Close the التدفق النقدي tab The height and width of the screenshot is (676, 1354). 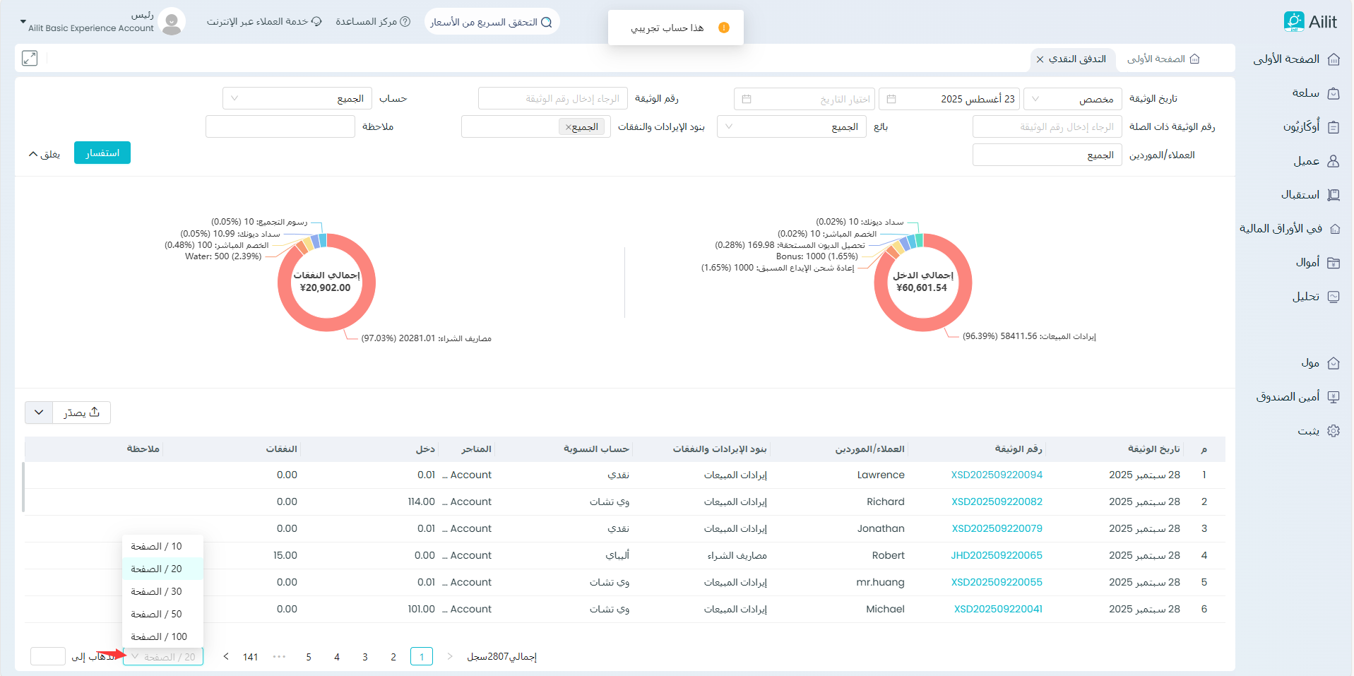tap(1040, 59)
